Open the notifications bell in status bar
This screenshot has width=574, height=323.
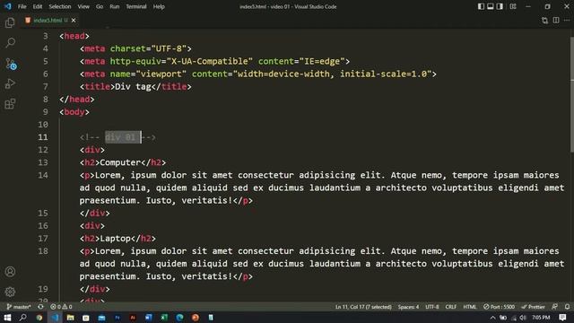point(567,307)
